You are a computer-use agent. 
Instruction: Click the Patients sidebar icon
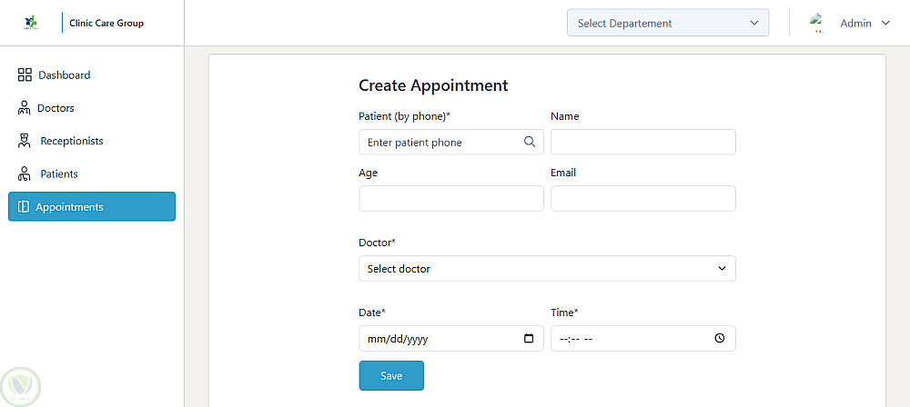coord(25,174)
